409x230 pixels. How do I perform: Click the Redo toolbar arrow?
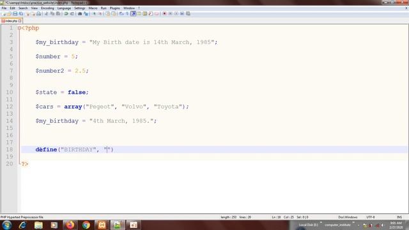click(72, 13)
